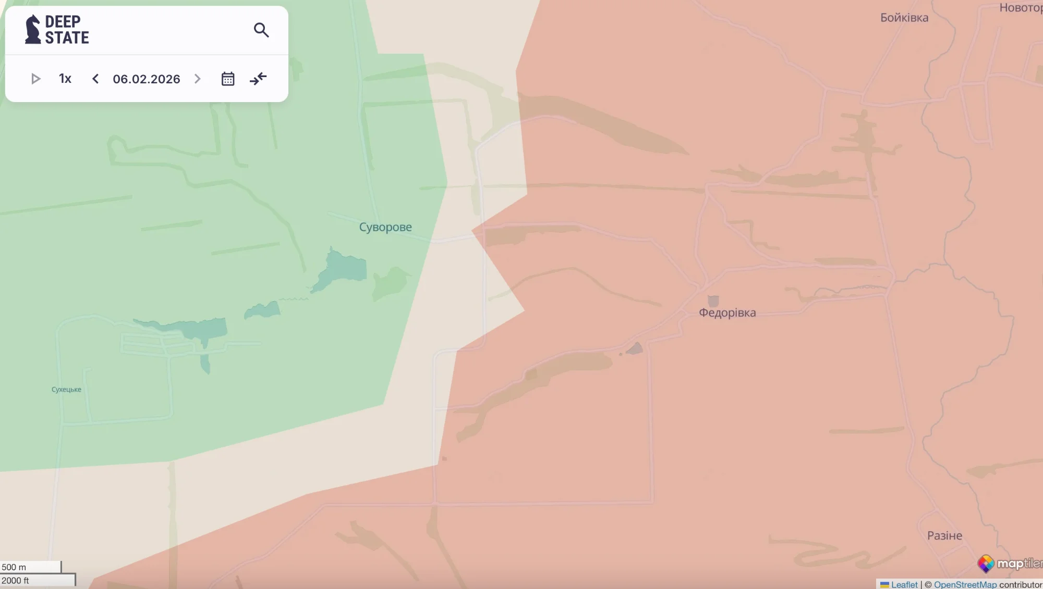Click the 06.02.2026 date field
The image size is (1043, 589).
147,79
